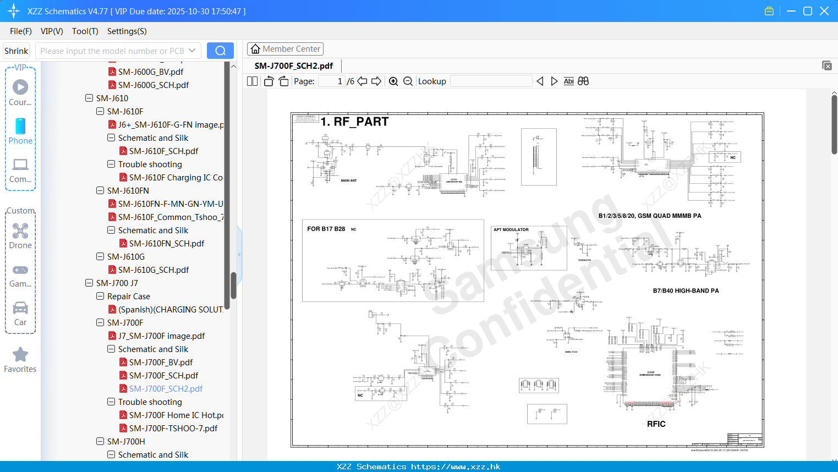This screenshot has height=472, width=838.
Task: Click the XZZ logo in the title bar
Action: (x=14, y=11)
